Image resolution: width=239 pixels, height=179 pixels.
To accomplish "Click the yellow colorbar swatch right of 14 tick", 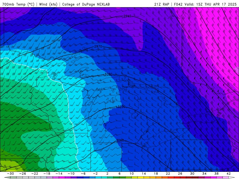I will [147, 178].
